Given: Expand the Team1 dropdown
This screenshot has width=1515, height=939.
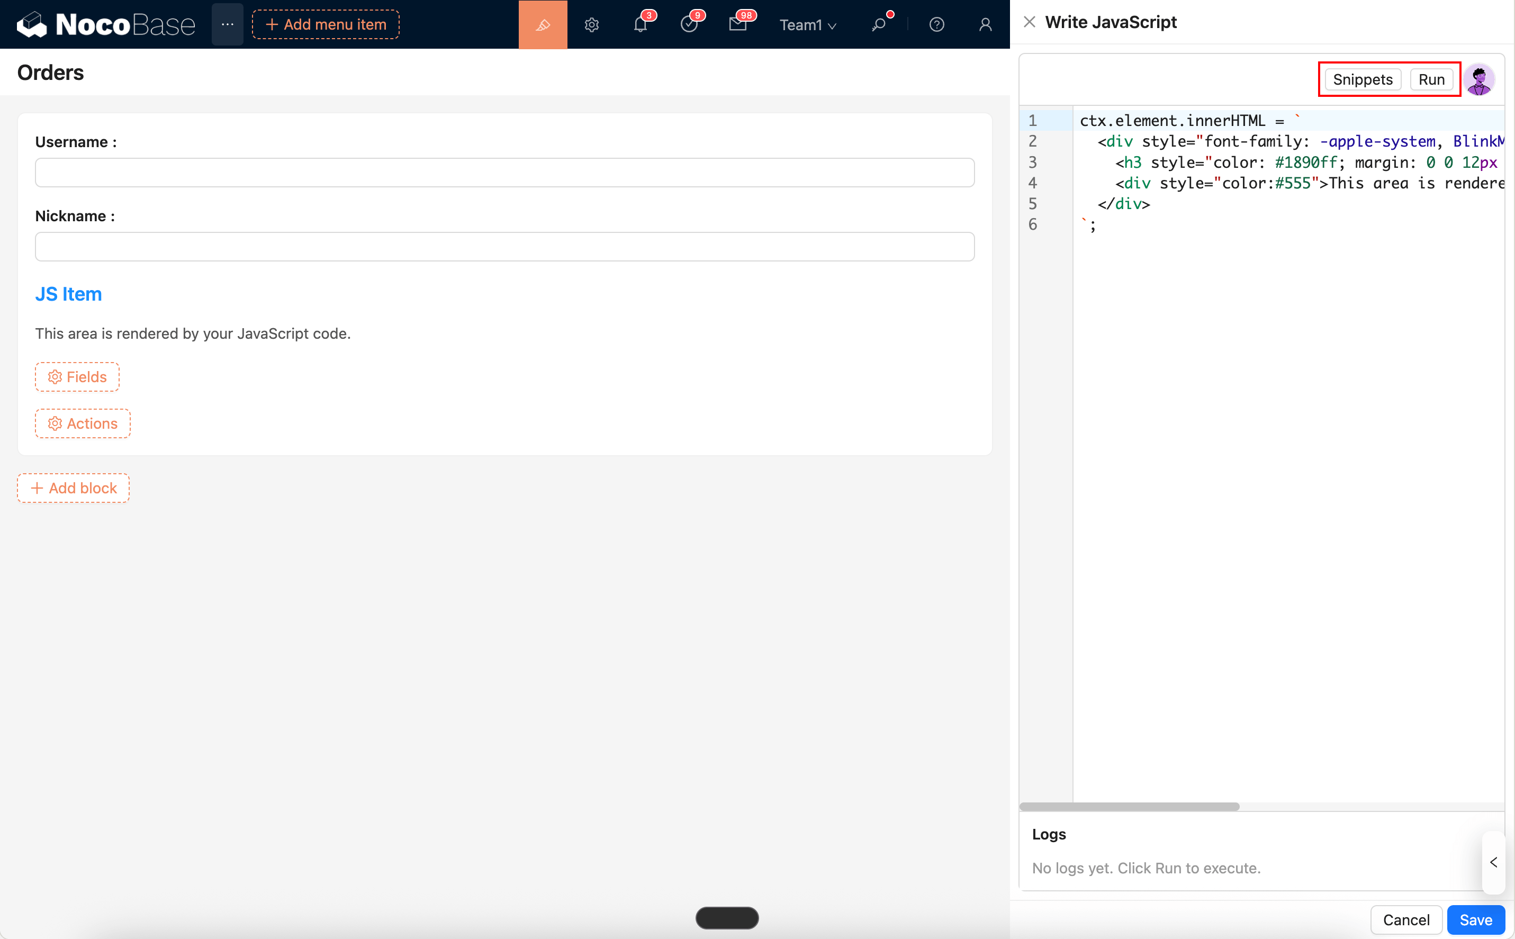Looking at the screenshot, I should [x=808, y=25].
